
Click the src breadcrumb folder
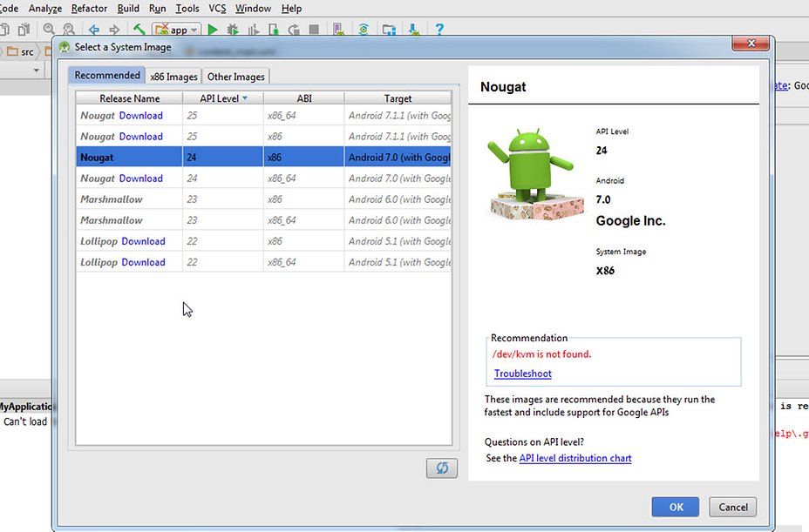point(21,51)
